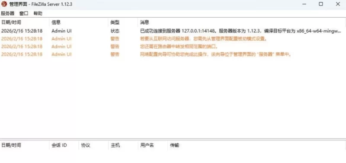Select warning row about 网络配置向导
Screen dimensions: 346x163
173,54
